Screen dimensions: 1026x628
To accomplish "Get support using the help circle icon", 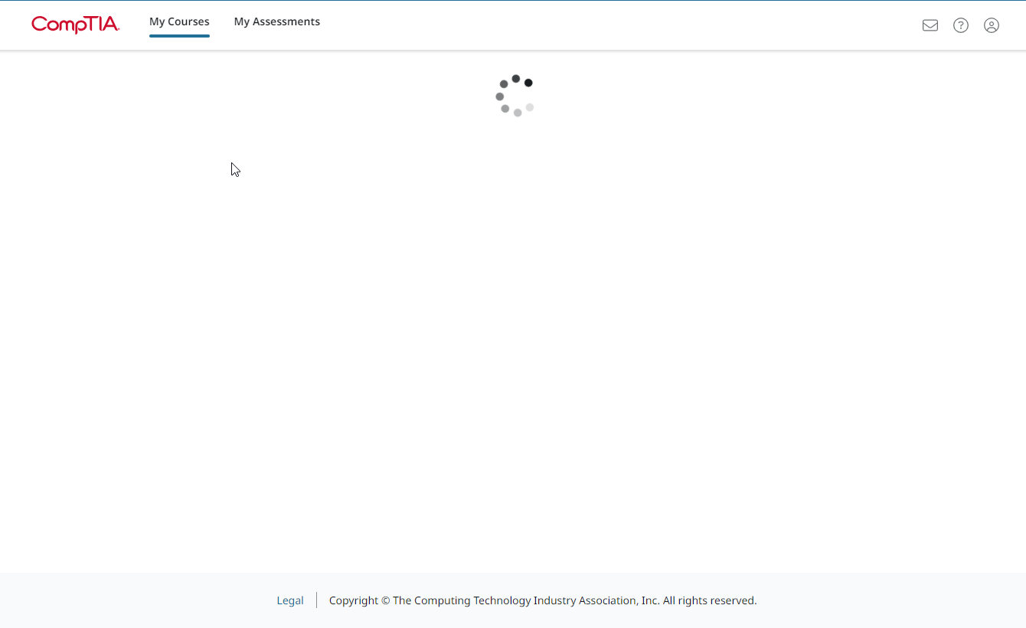I will [x=961, y=25].
